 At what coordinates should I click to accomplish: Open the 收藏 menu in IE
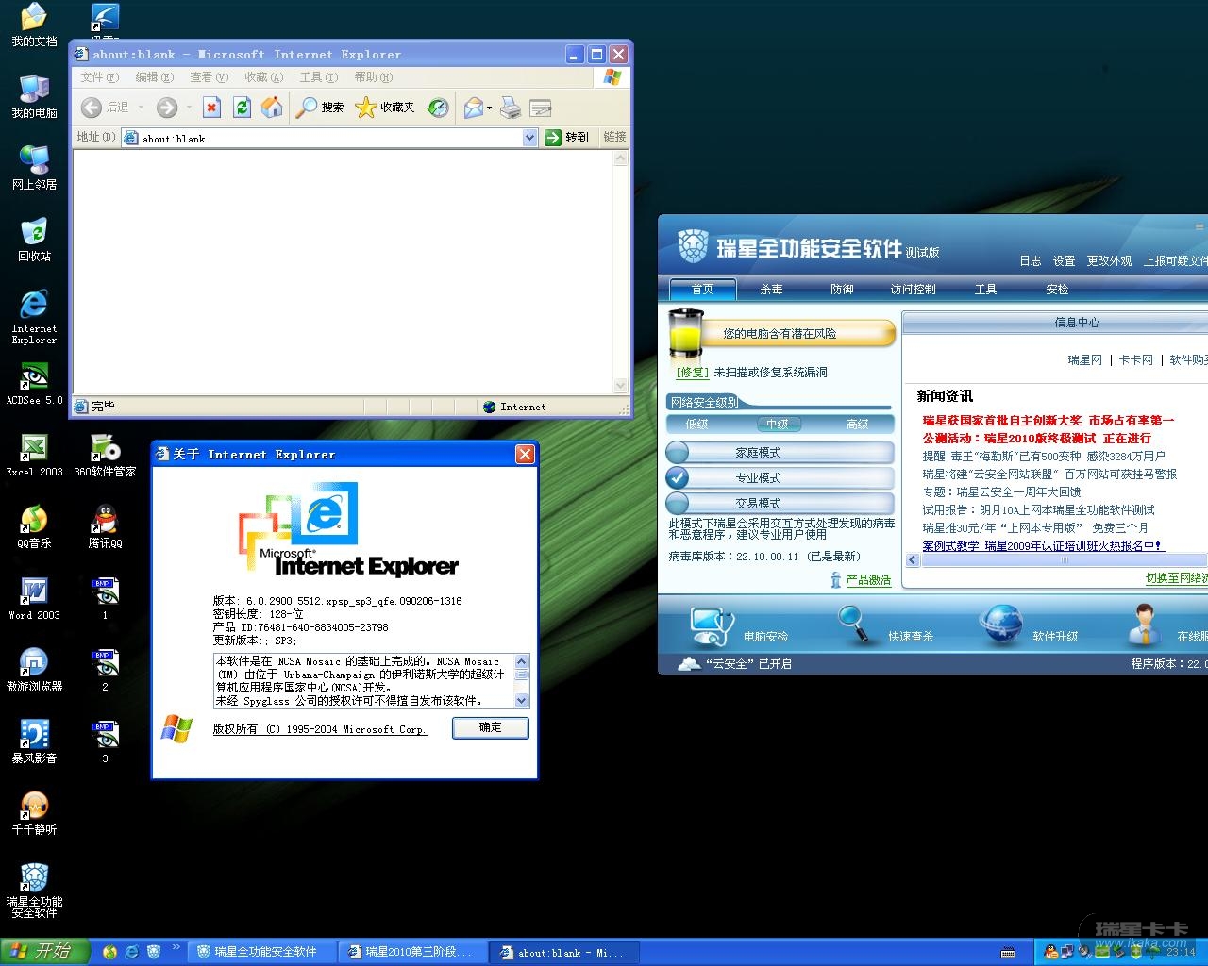pyautogui.click(x=263, y=77)
